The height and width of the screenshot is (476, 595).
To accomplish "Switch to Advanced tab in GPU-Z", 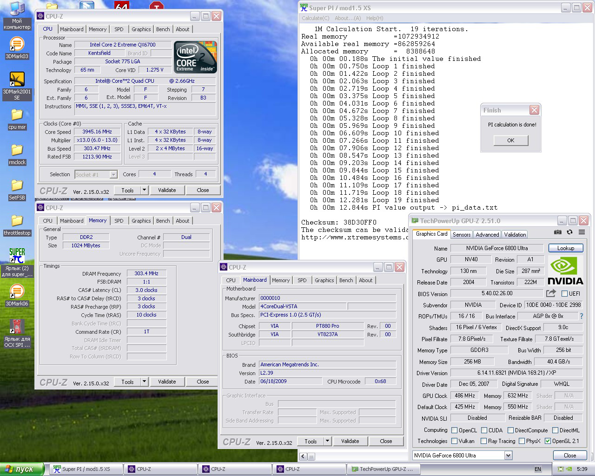I will point(487,235).
